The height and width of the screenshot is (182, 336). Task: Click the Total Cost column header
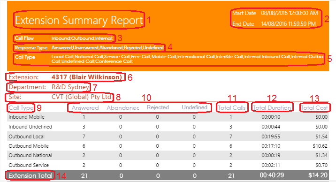(x=314, y=108)
